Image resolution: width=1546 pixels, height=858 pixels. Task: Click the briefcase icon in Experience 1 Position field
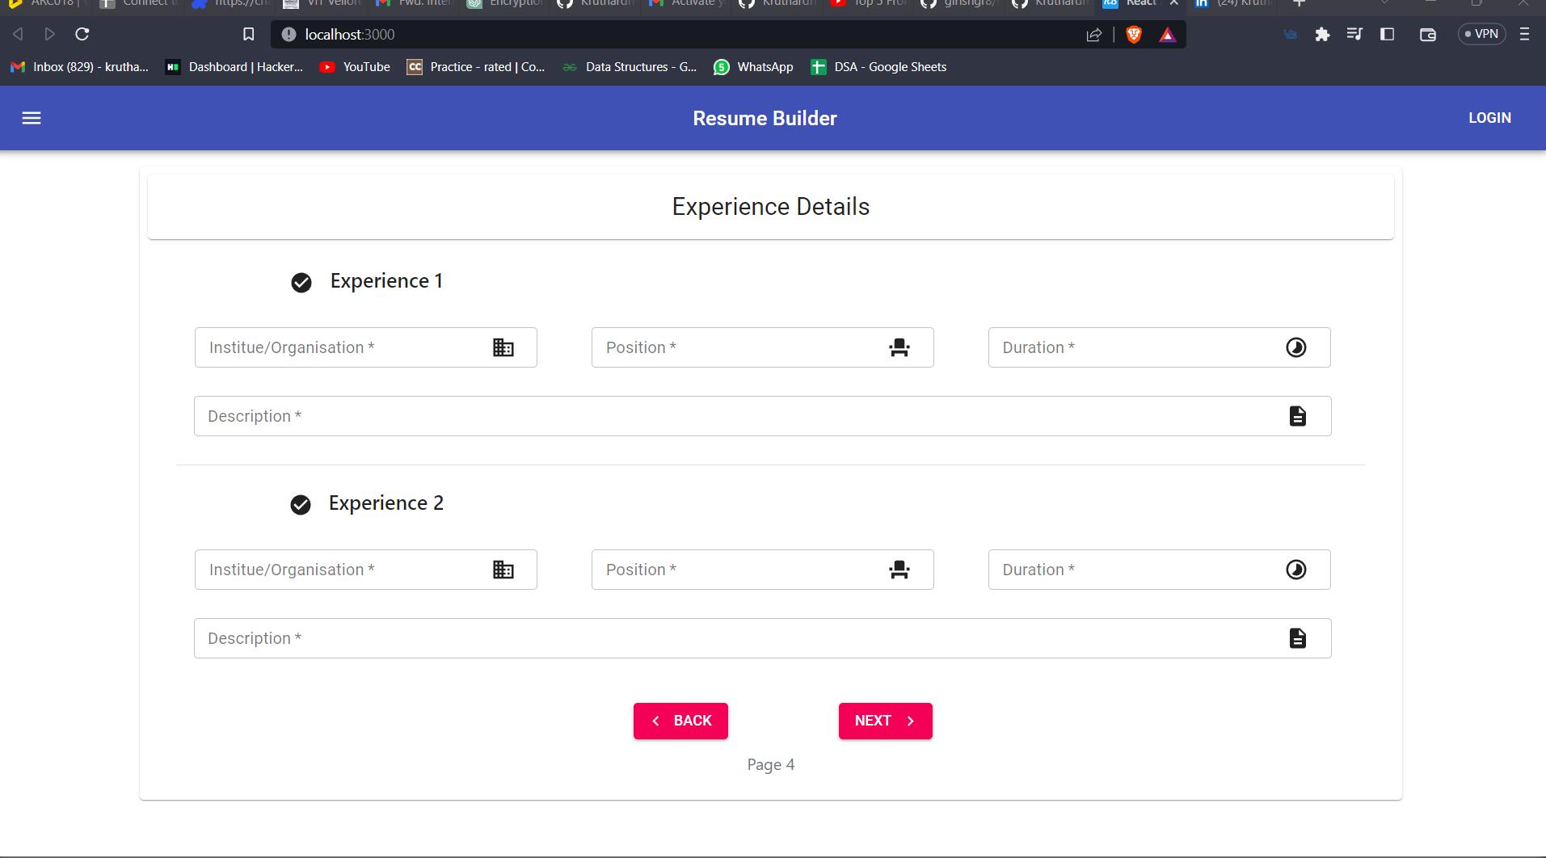[x=899, y=347]
